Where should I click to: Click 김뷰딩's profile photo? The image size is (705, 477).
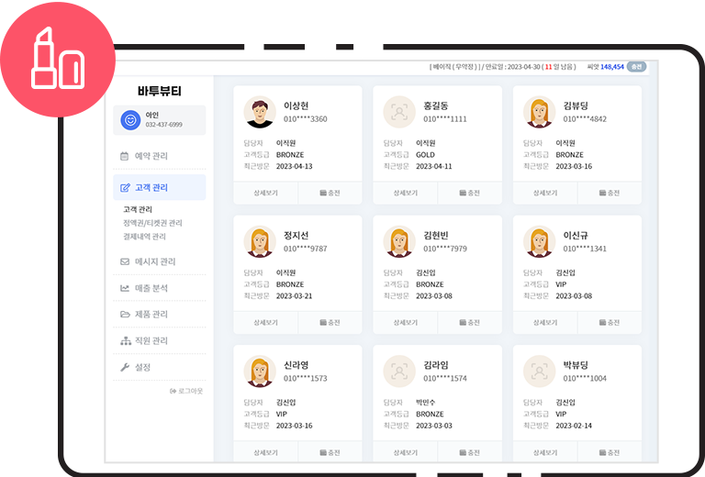click(540, 112)
